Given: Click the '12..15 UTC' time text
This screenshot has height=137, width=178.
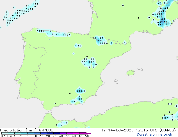Looking at the screenshot, I should [147, 130].
